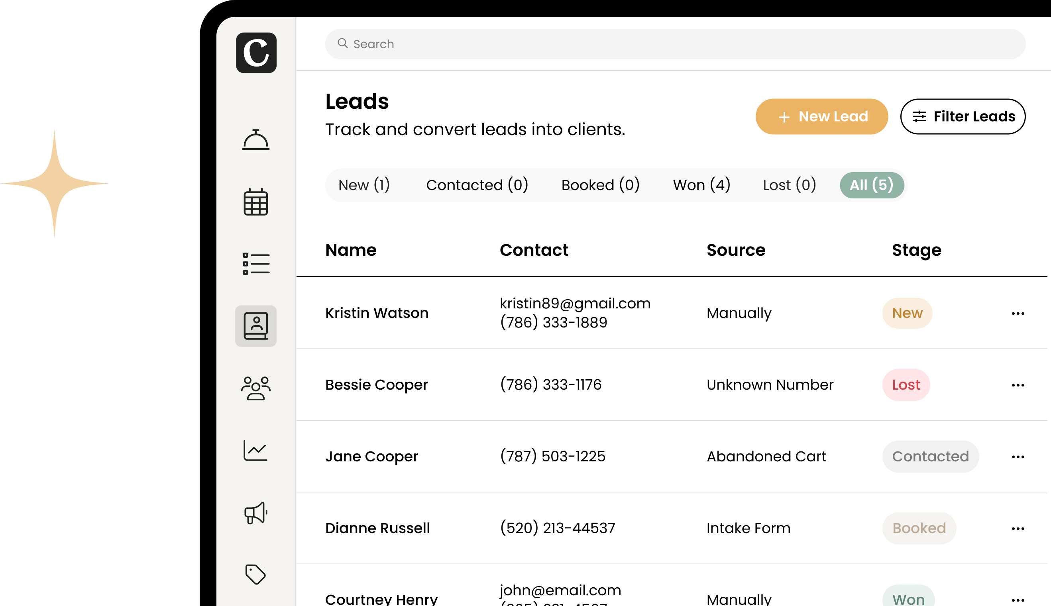Select the Tags icon in sidebar
This screenshot has width=1051, height=606.
click(255, 575)
